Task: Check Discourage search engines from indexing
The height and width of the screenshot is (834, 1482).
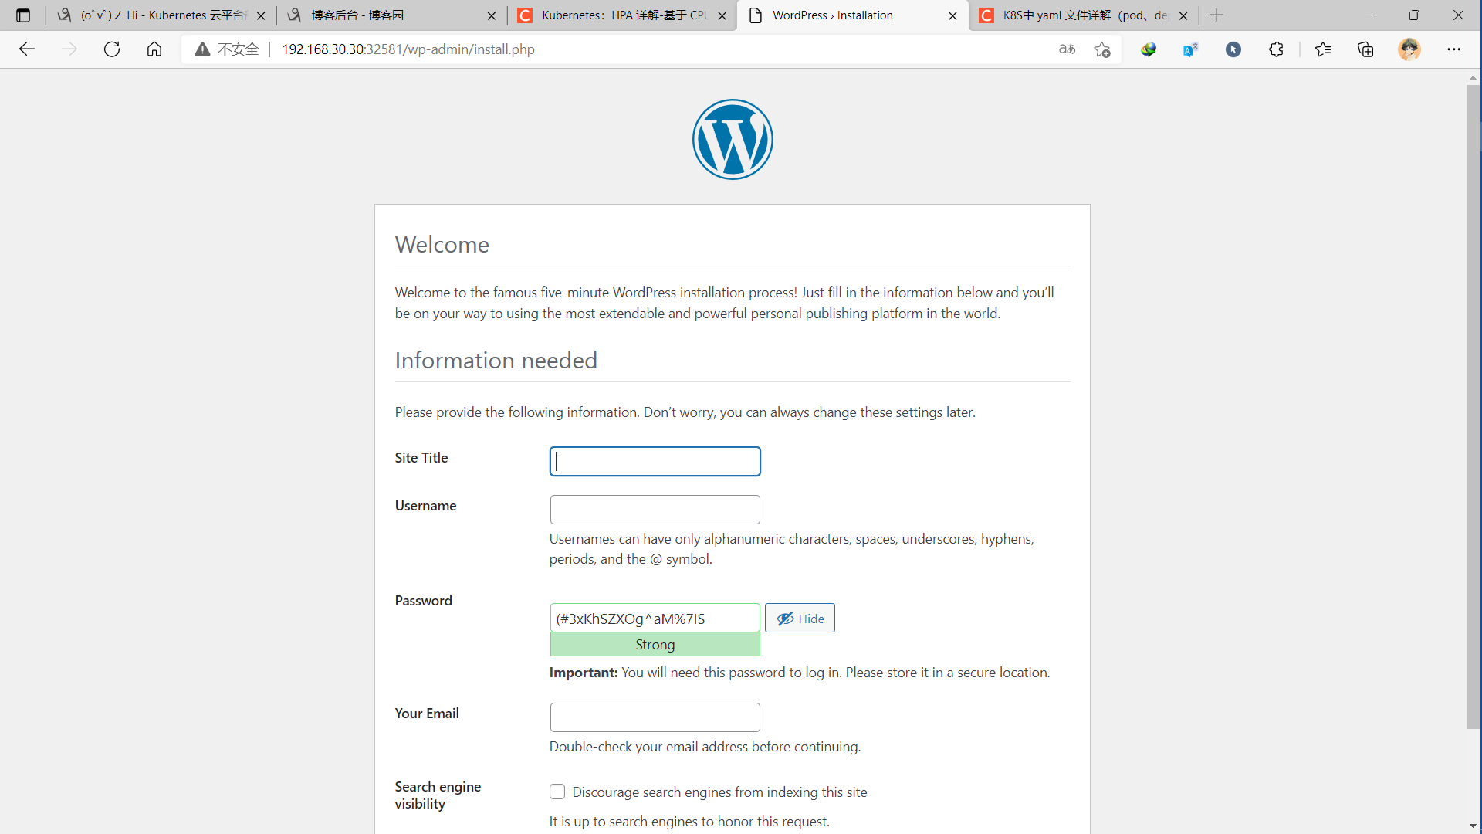Action: [x=557, y=792]
